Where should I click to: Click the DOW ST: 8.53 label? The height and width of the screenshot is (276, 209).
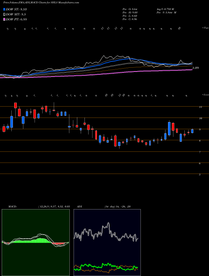pyautogui.click(x=16, y=9)
